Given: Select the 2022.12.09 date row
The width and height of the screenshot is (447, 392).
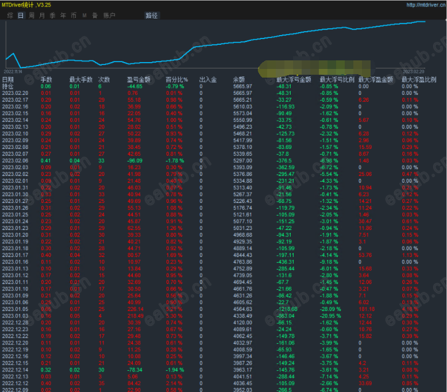Looking at the screenshot, I should pos(15,390).
